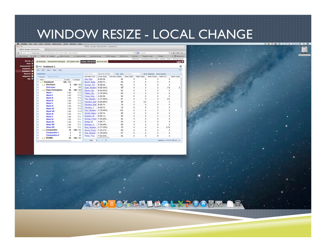The image size is (326, 252).
Task: Open Calendar icon showing 31
Action: 157,204
